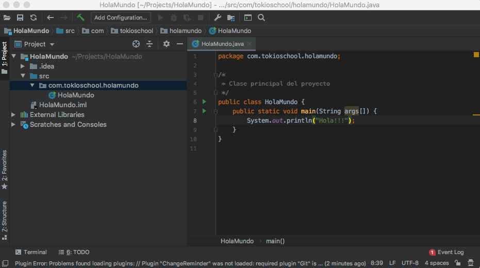Open the Terminal tab
This screenshot has width=480, height=268.
31,252
